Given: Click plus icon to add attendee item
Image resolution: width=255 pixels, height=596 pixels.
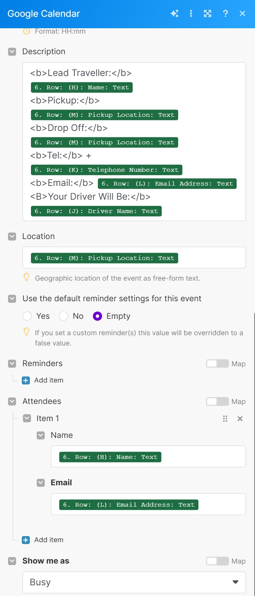Looking at the screenshot, I should click(x=26, y=540).
